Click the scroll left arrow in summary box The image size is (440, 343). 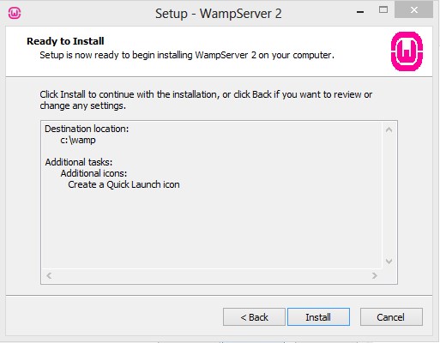click(x=49, y=275)
